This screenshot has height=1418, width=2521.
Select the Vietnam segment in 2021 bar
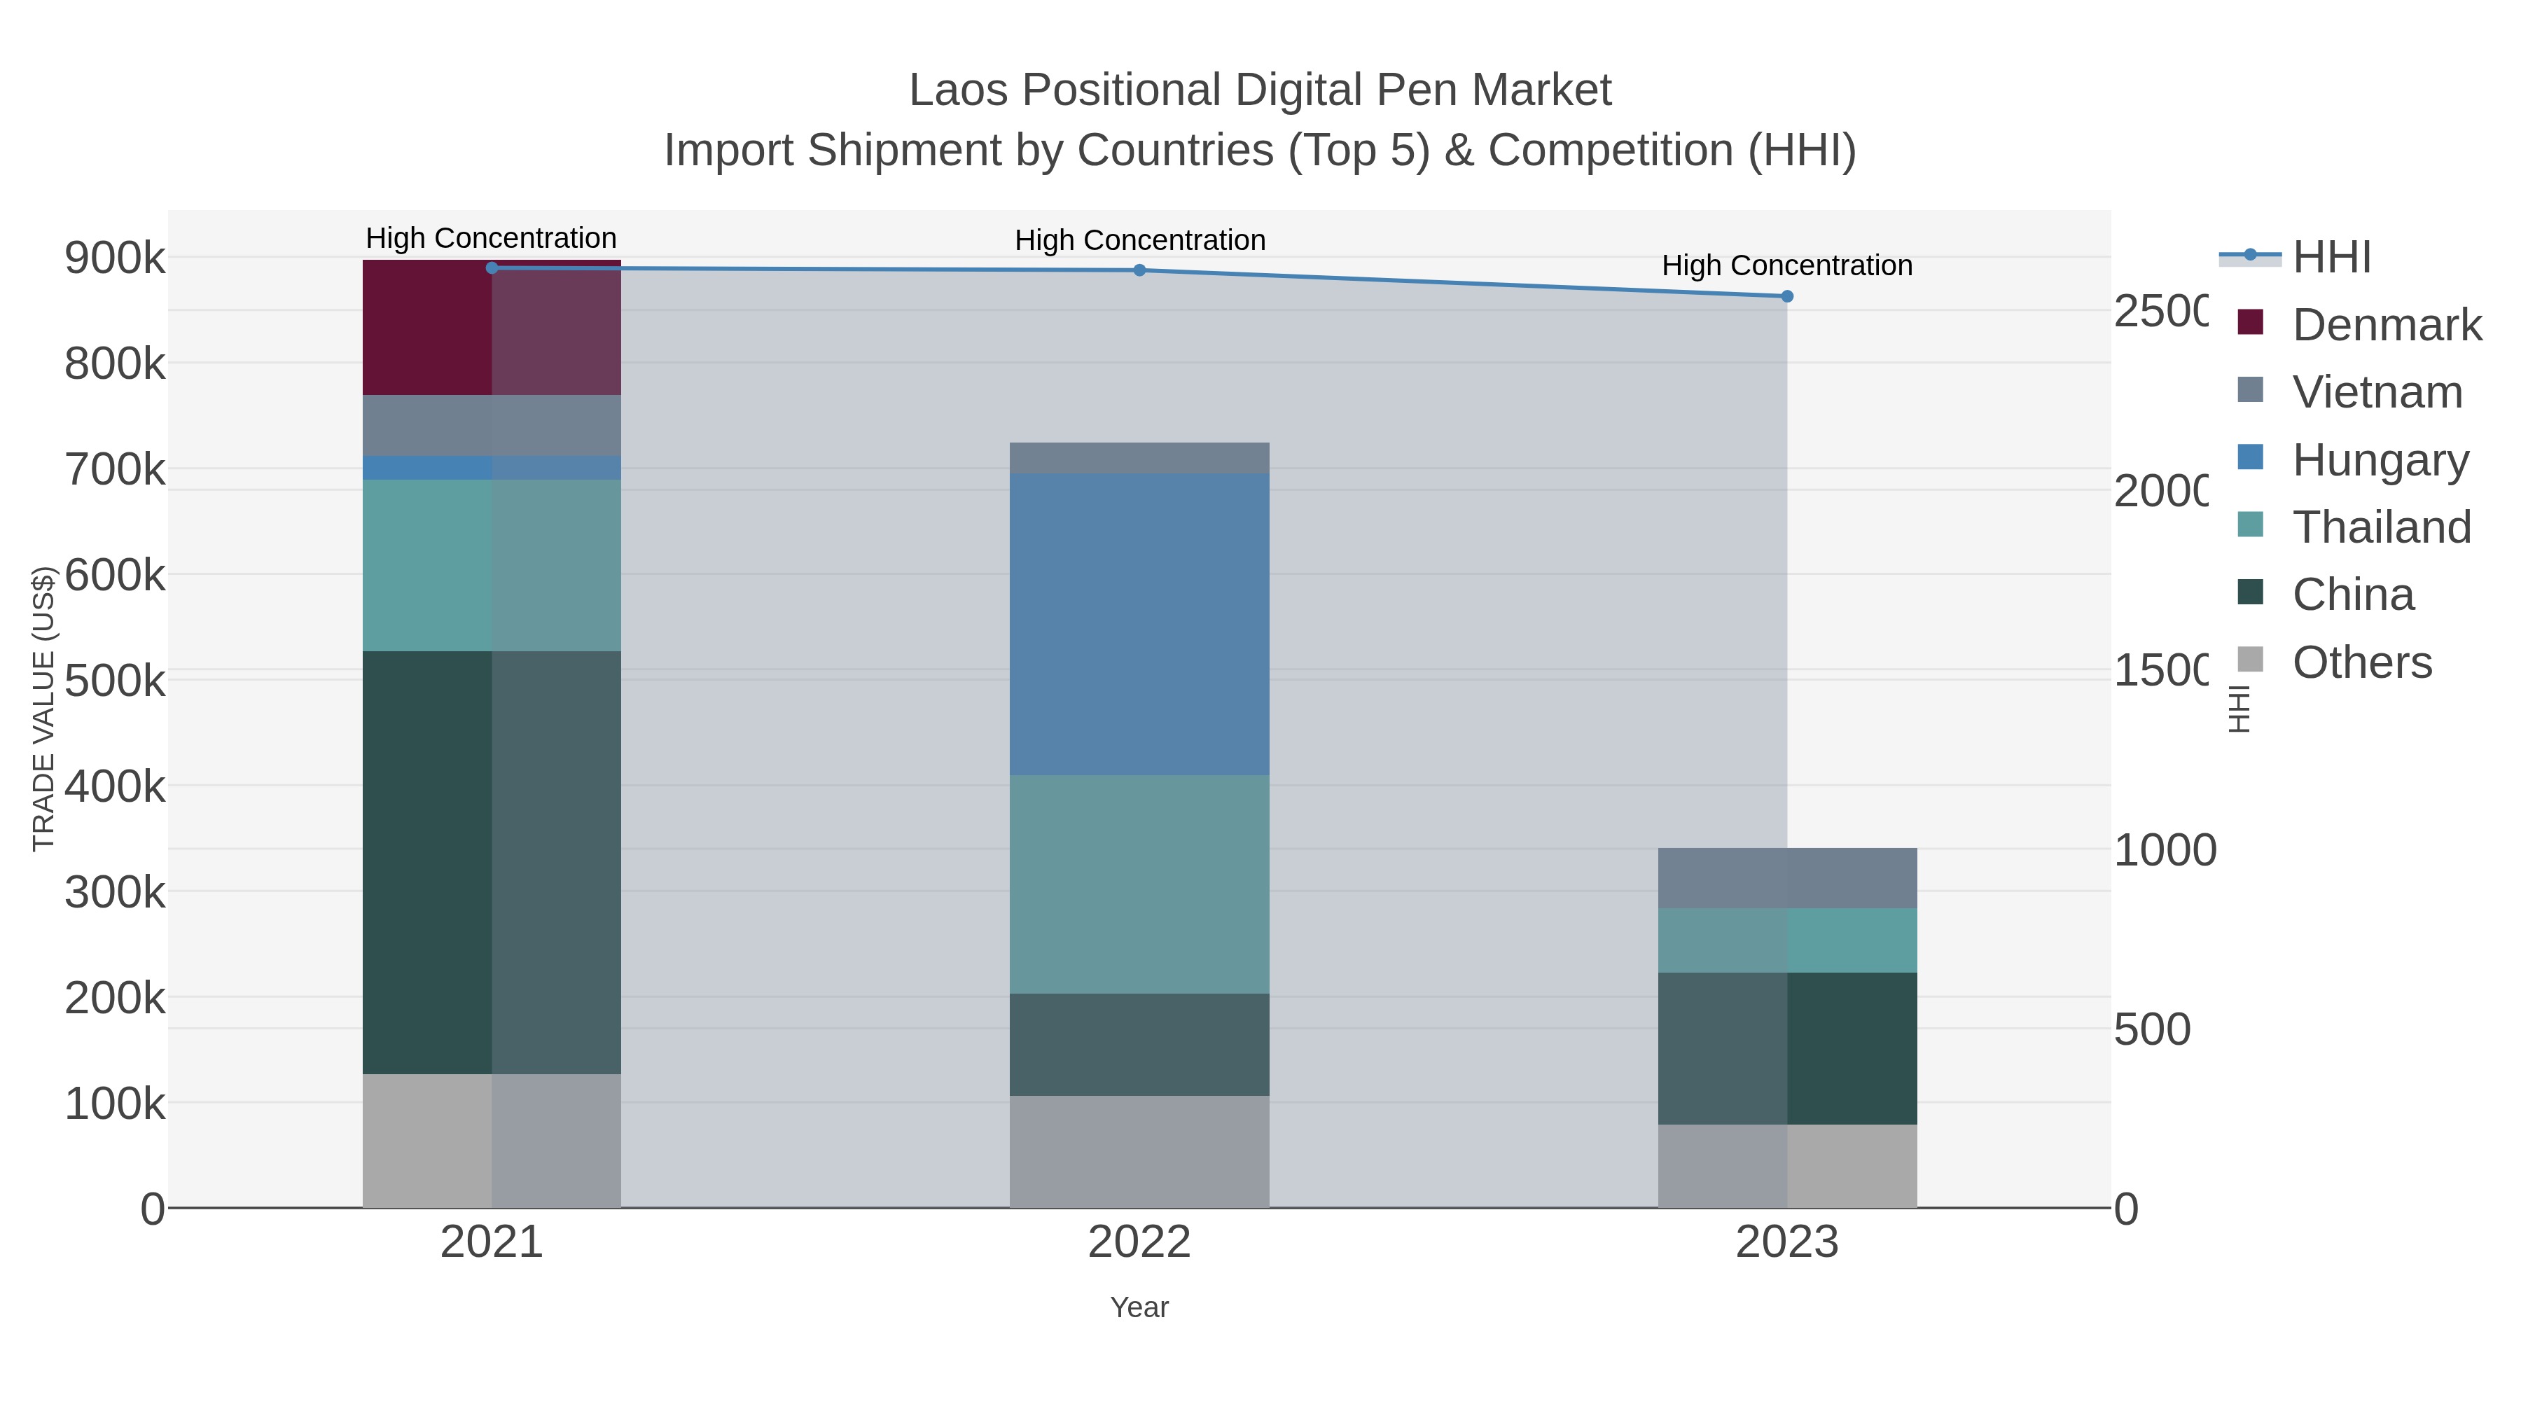tap(492, 426)
